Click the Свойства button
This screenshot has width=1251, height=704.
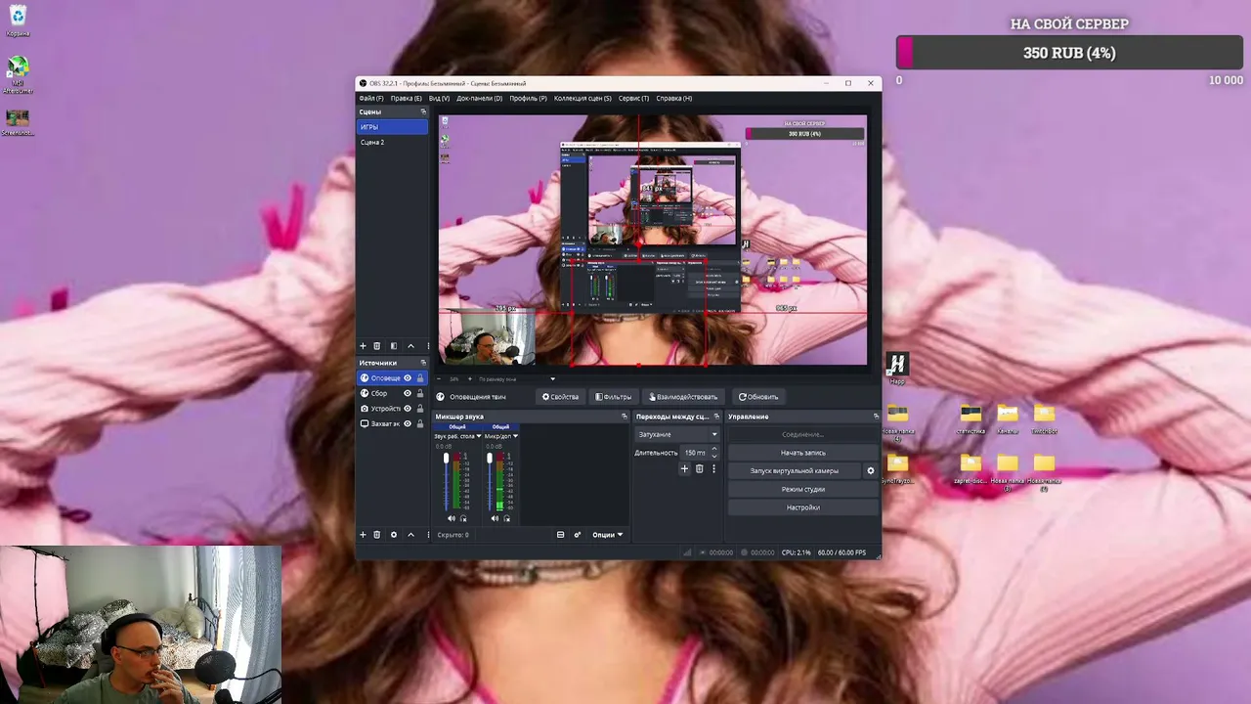pos(561,397)
